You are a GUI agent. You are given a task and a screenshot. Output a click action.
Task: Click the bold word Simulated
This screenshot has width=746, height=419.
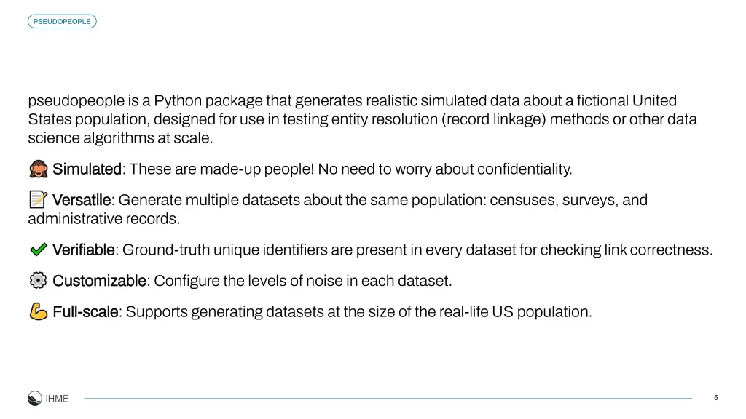pos(87,169)
